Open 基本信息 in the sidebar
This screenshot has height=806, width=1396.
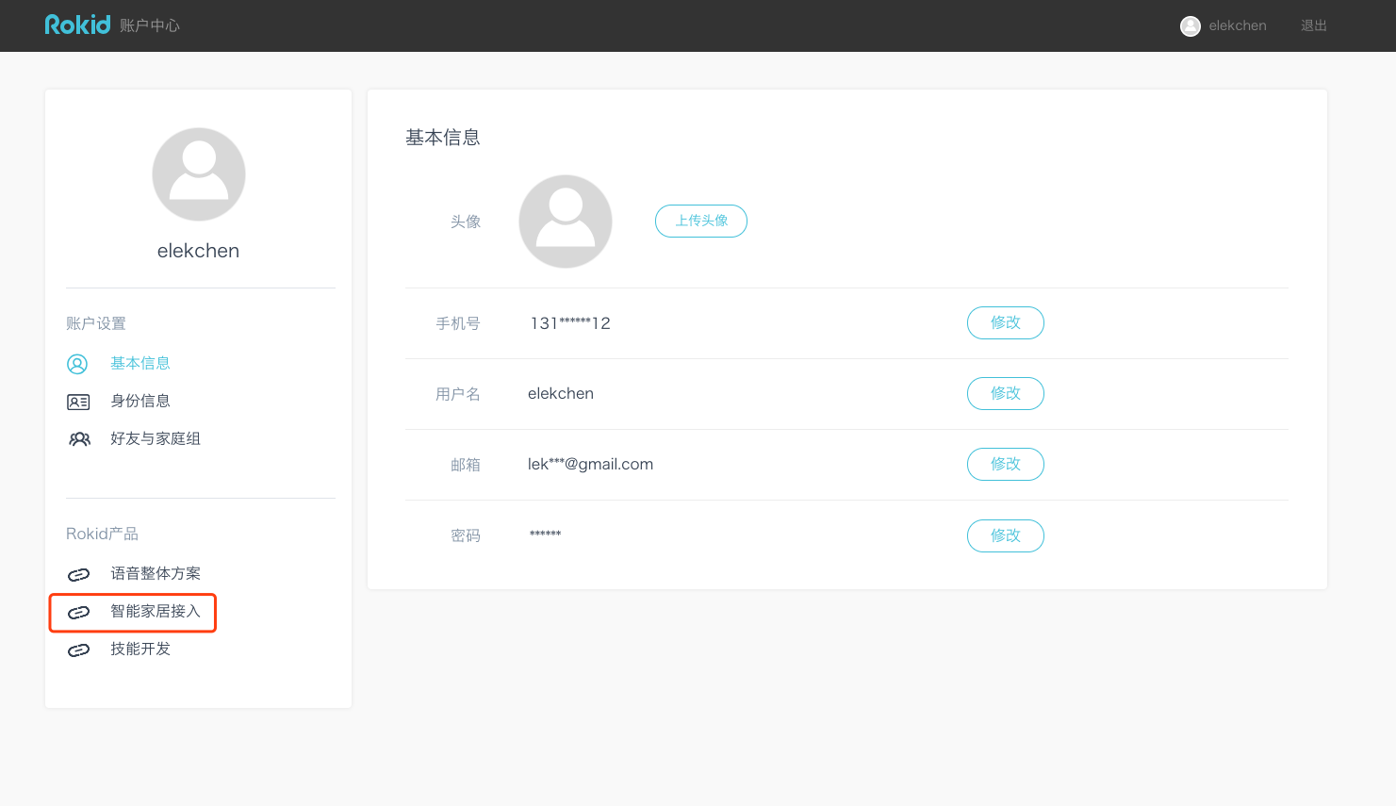pyautogui.click(x=140, y=363)
